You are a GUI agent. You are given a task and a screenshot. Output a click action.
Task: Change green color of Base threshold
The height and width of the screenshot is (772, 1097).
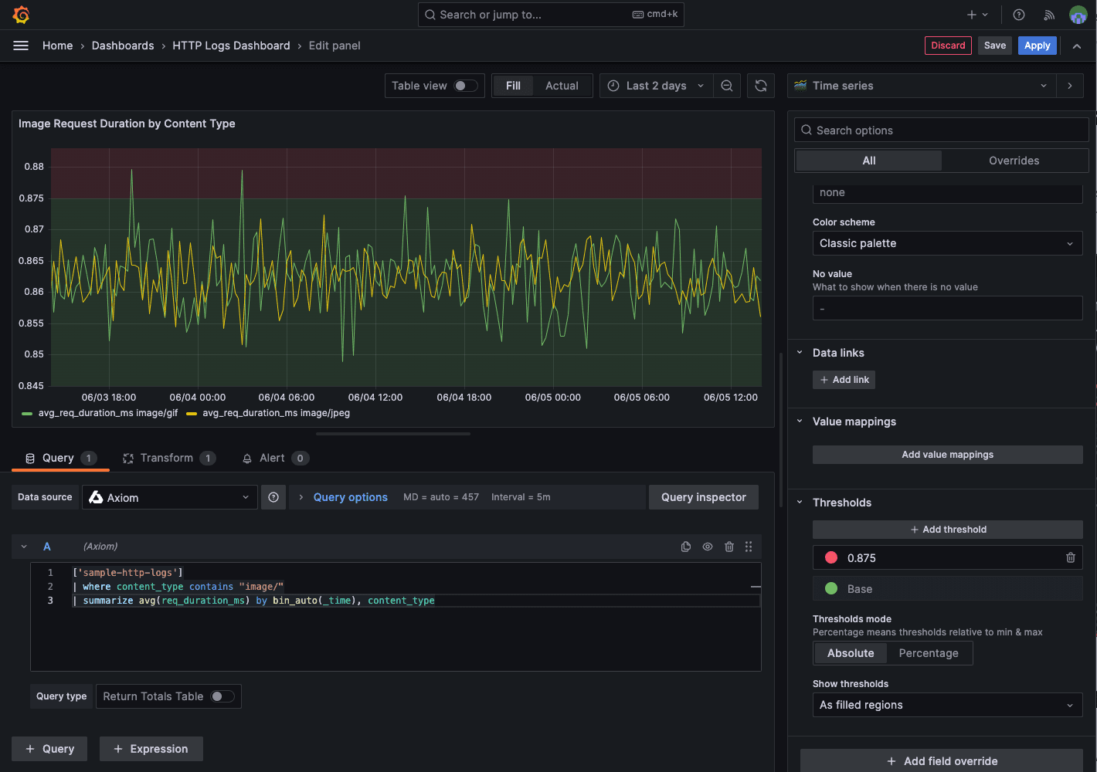[831, 588]
